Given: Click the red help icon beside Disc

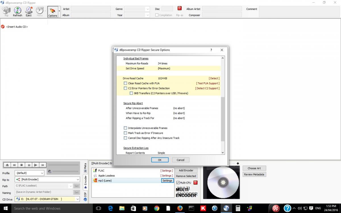Looking at the screenshot, I should click(180, 8).
